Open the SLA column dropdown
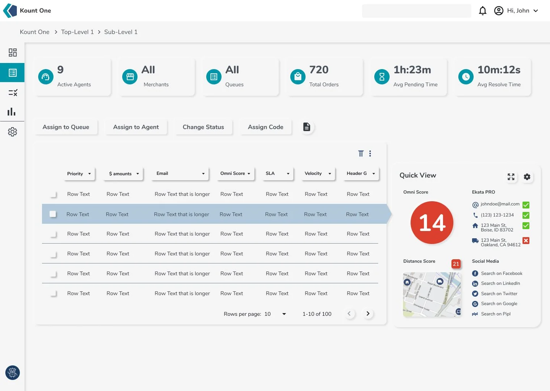Screen dimensions: 550x391 pos(277,174)
